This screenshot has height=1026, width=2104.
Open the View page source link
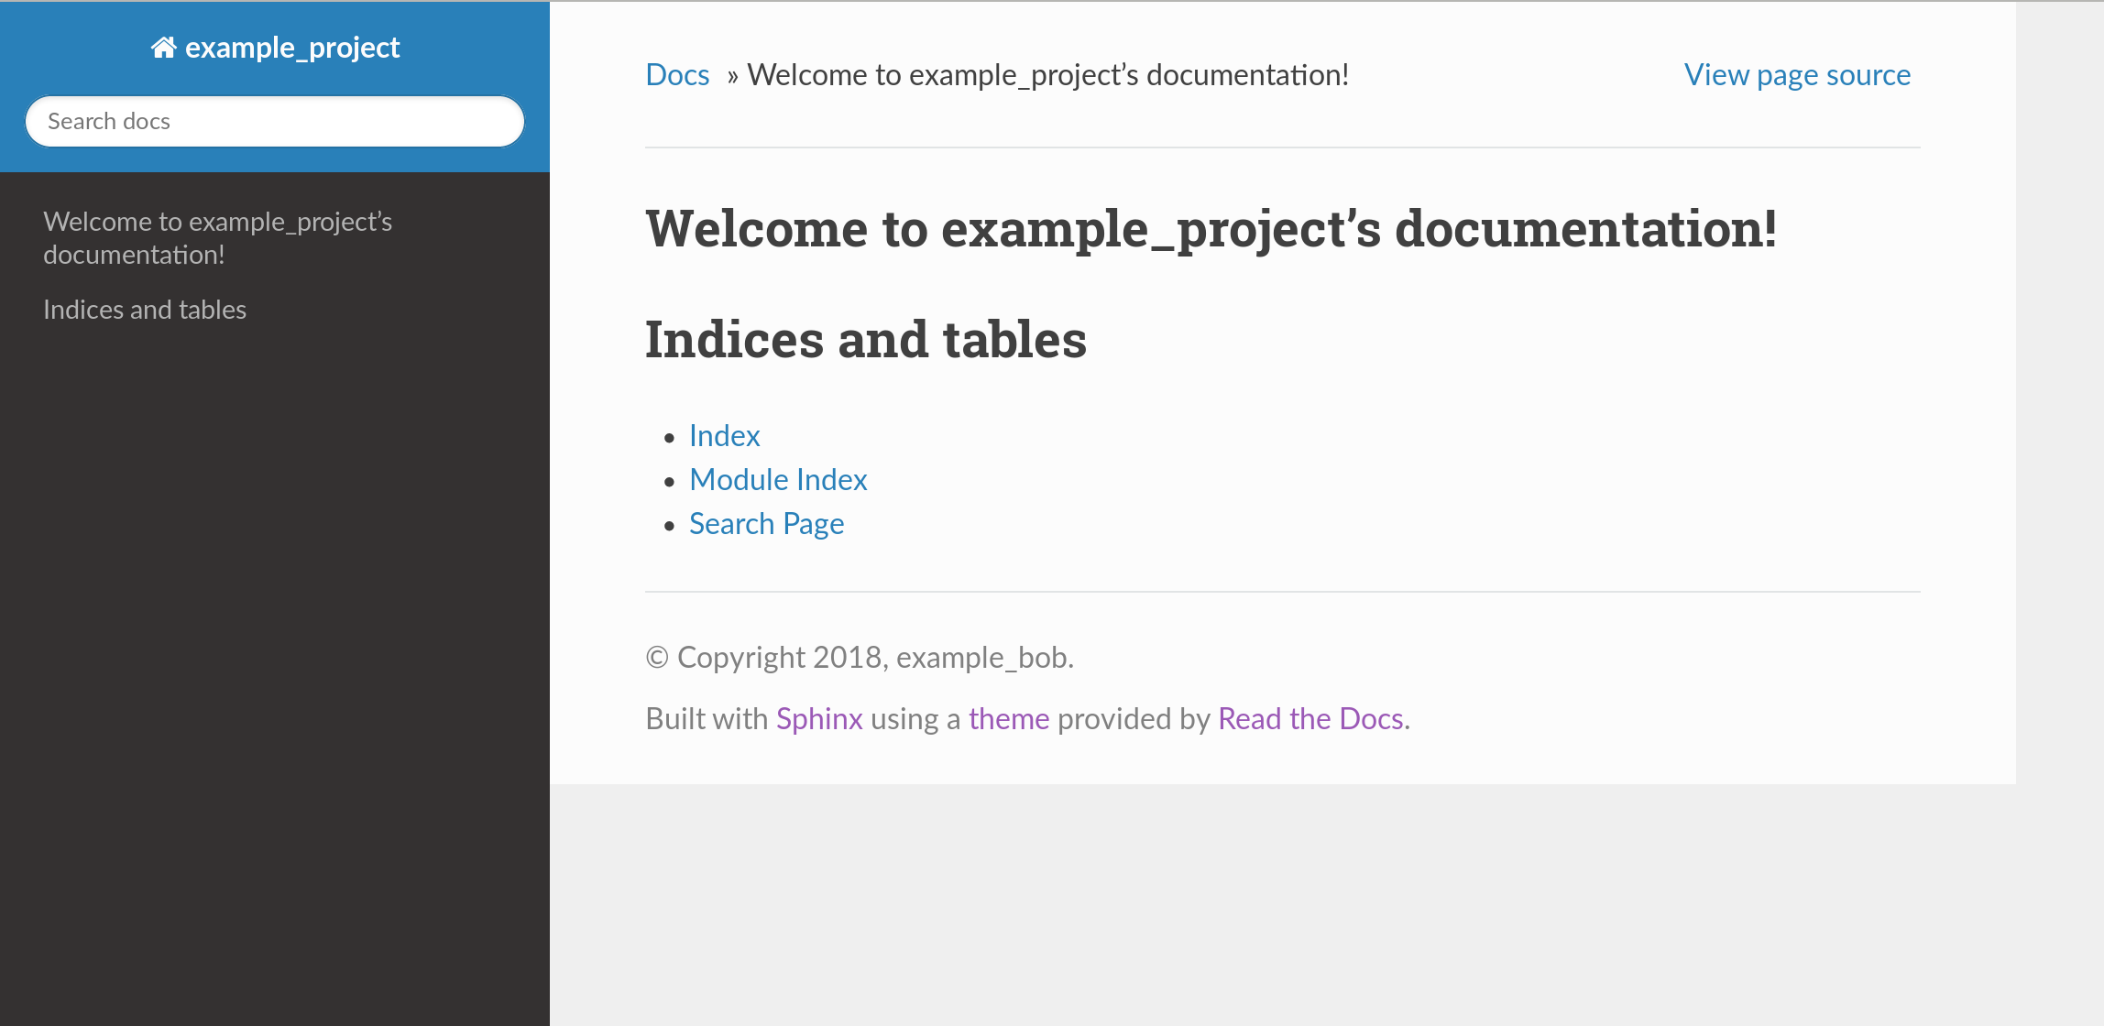pyautogui.click(x=1797, y=75)
